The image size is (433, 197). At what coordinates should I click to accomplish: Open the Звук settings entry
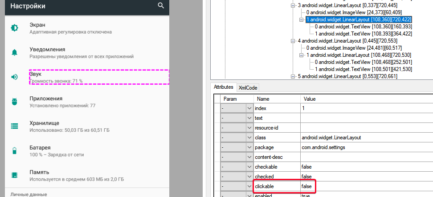tap(87, 77)
